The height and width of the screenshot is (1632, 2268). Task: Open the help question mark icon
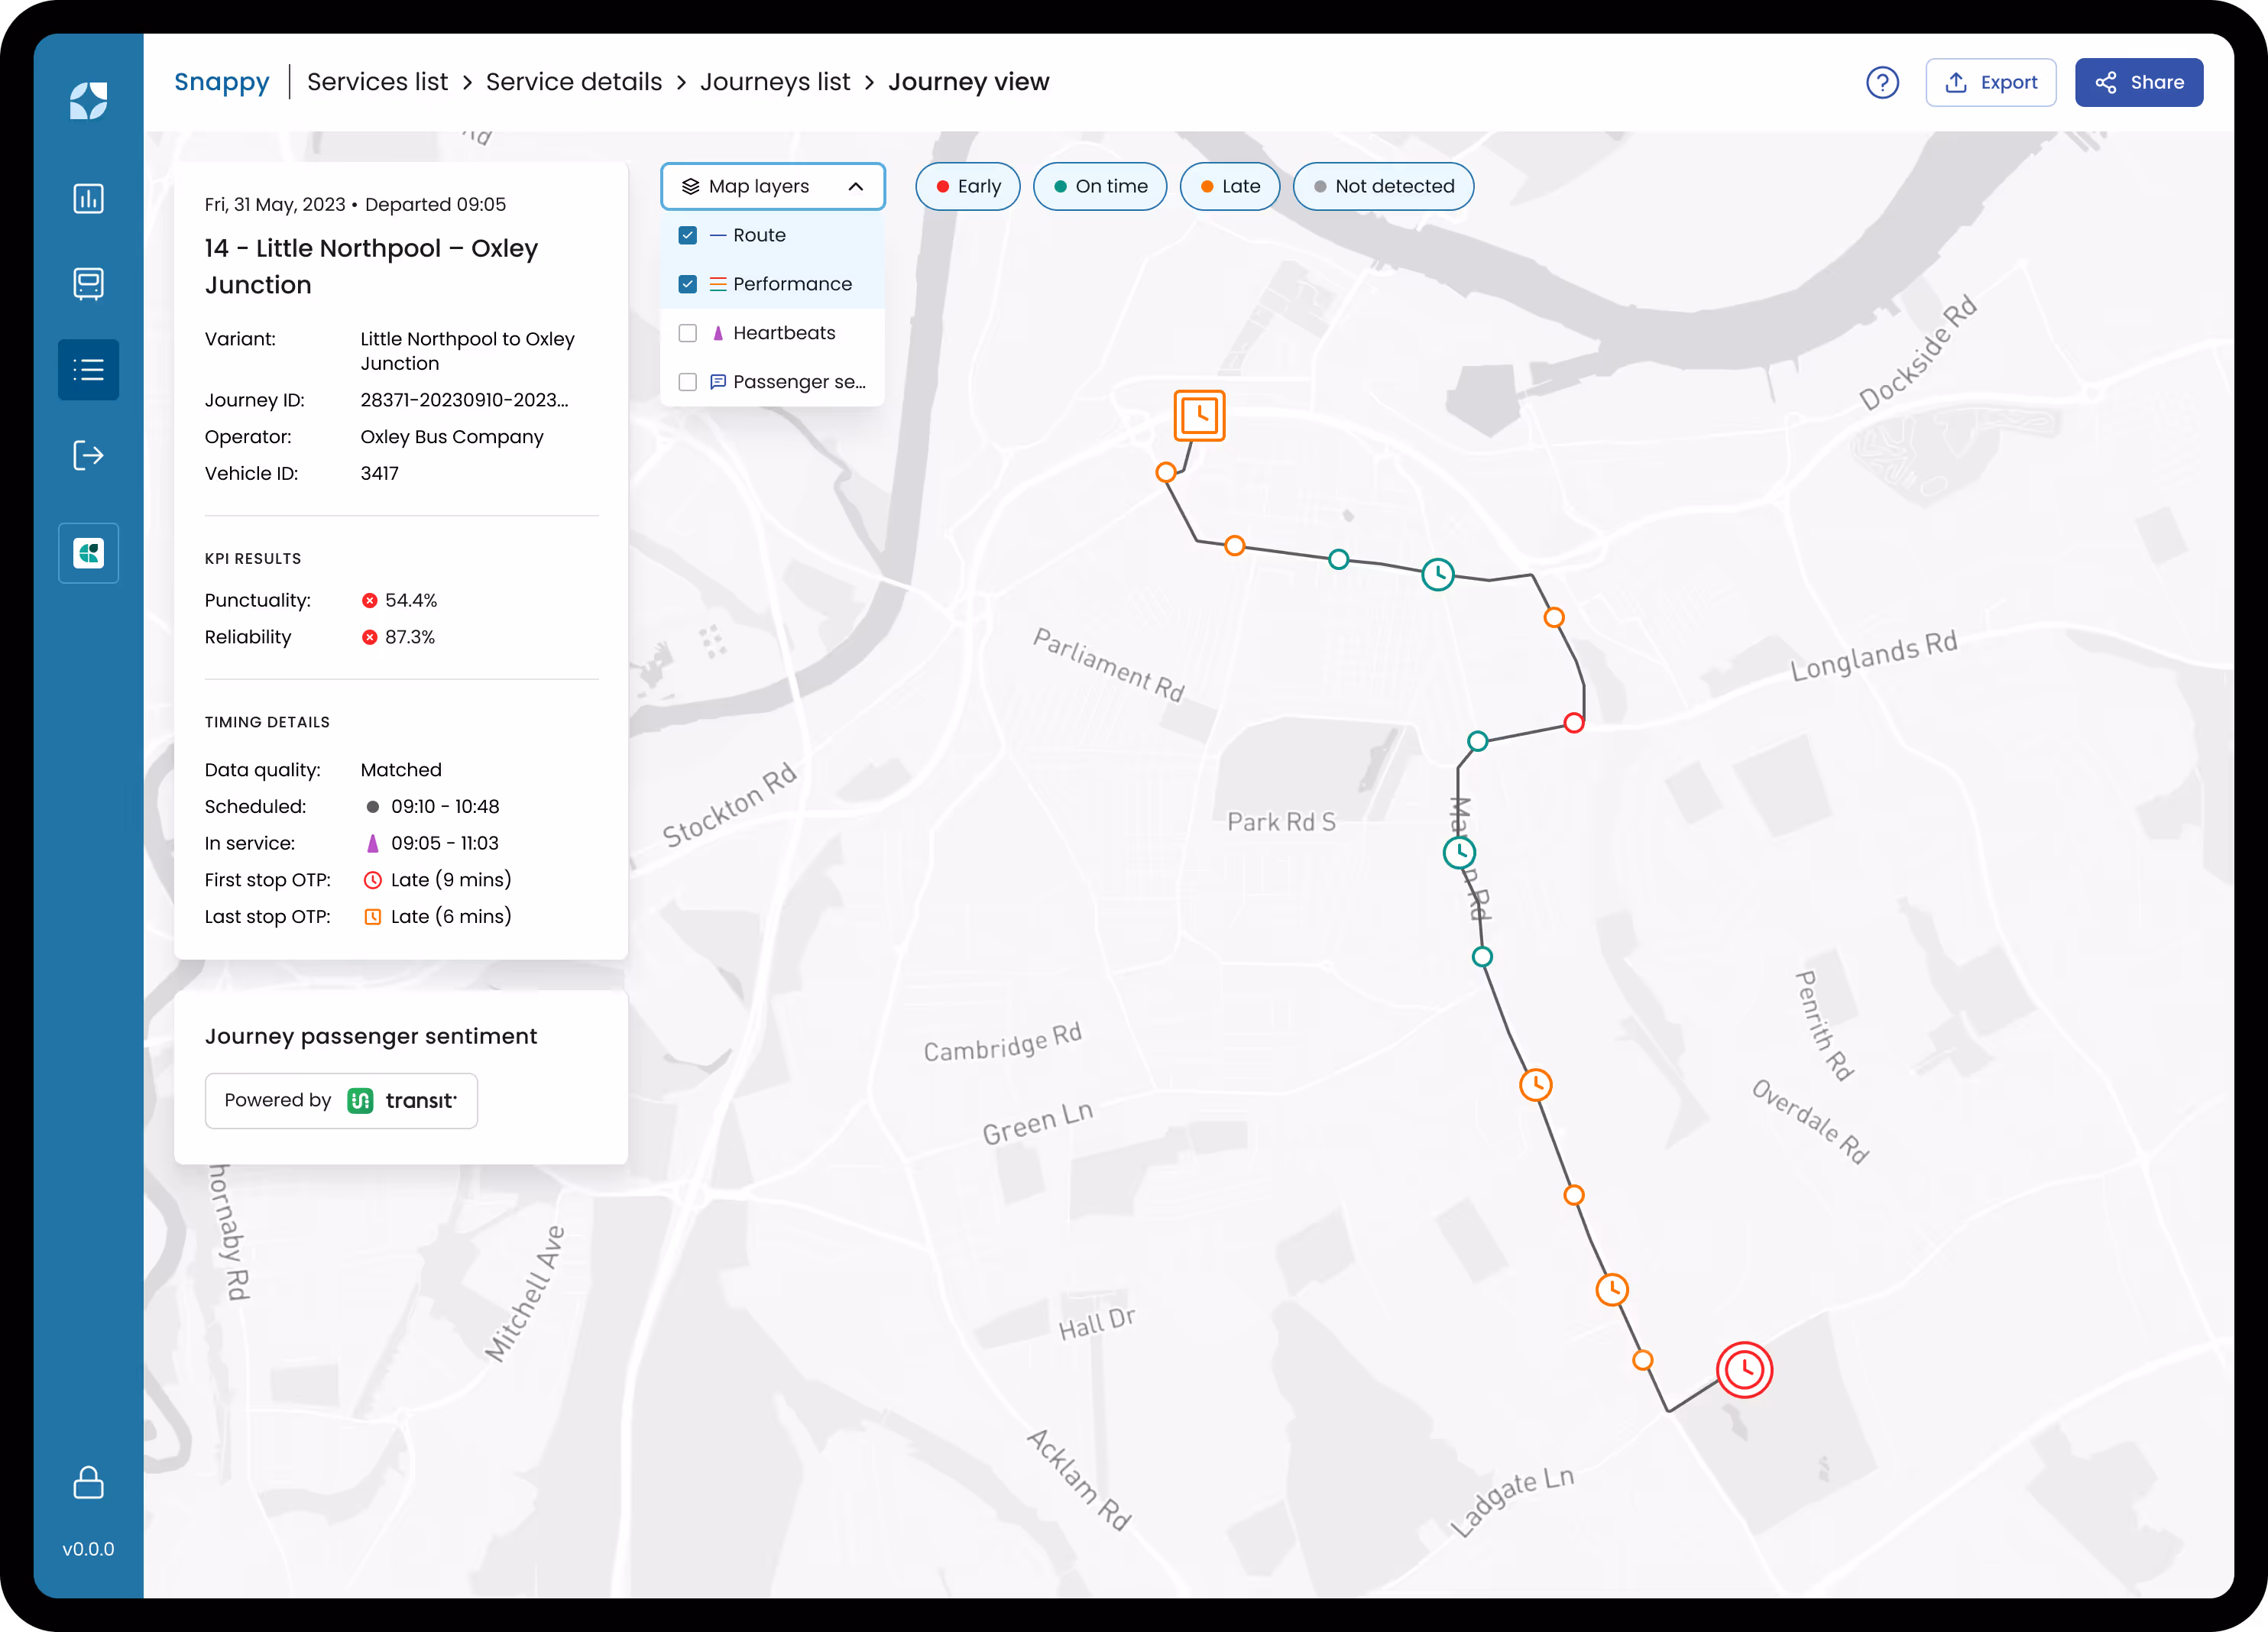(1883, 83)
